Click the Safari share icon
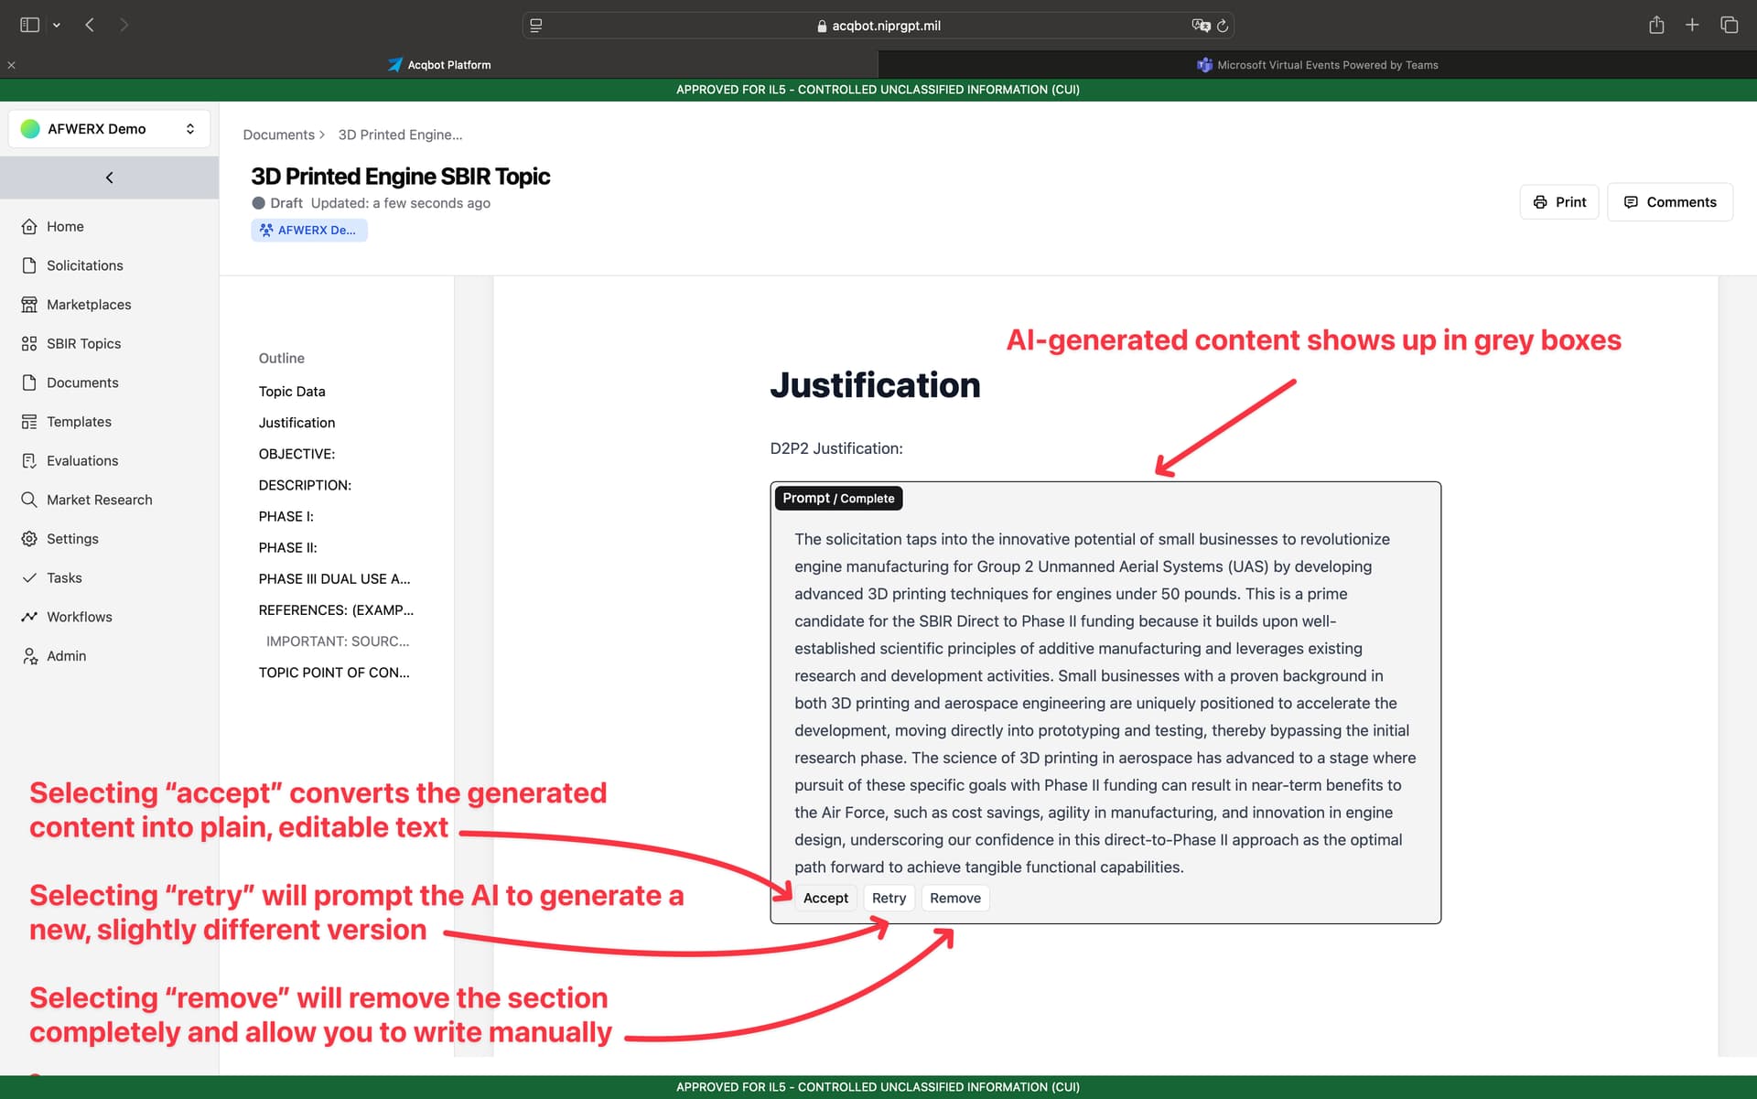 click(1656, 25)
